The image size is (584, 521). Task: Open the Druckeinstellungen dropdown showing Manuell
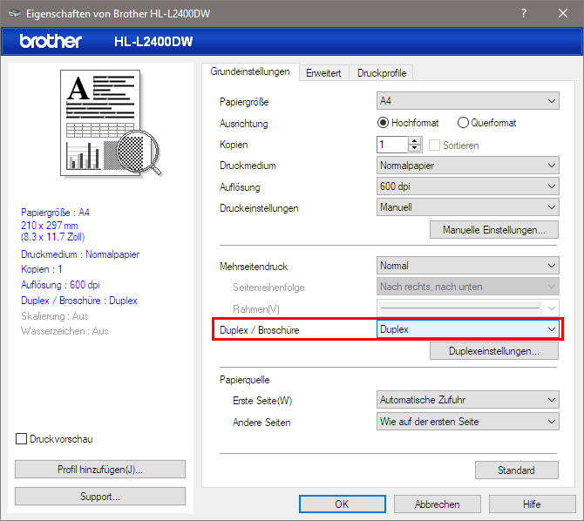pos(468,207)
